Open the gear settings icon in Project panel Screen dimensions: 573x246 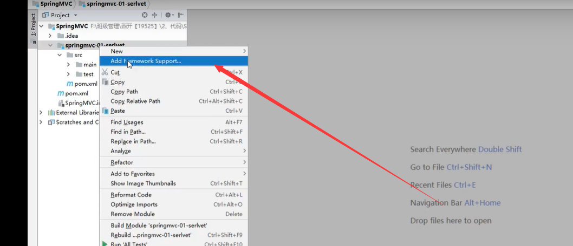point(168,15)
